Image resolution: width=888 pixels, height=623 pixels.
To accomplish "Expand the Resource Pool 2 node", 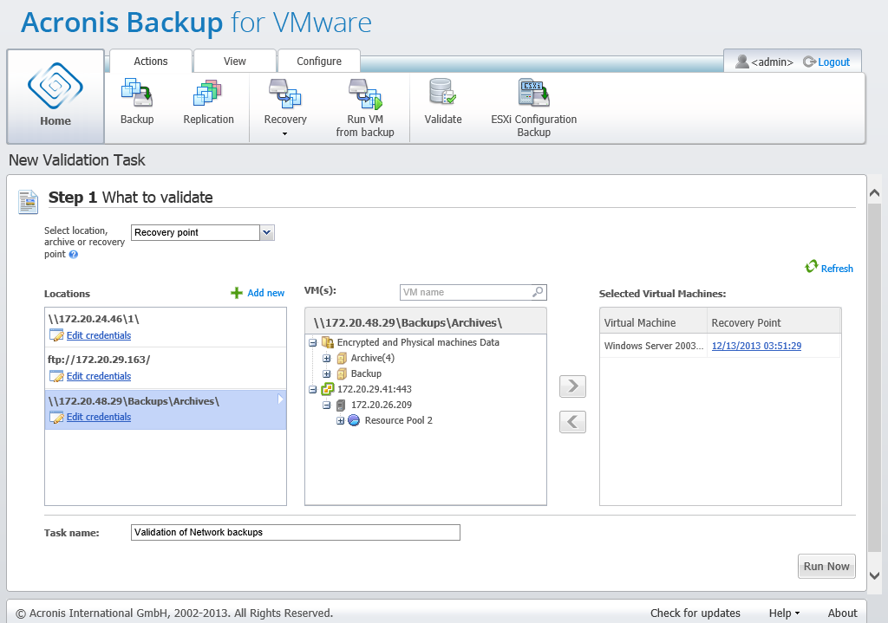I will [340, 420].
